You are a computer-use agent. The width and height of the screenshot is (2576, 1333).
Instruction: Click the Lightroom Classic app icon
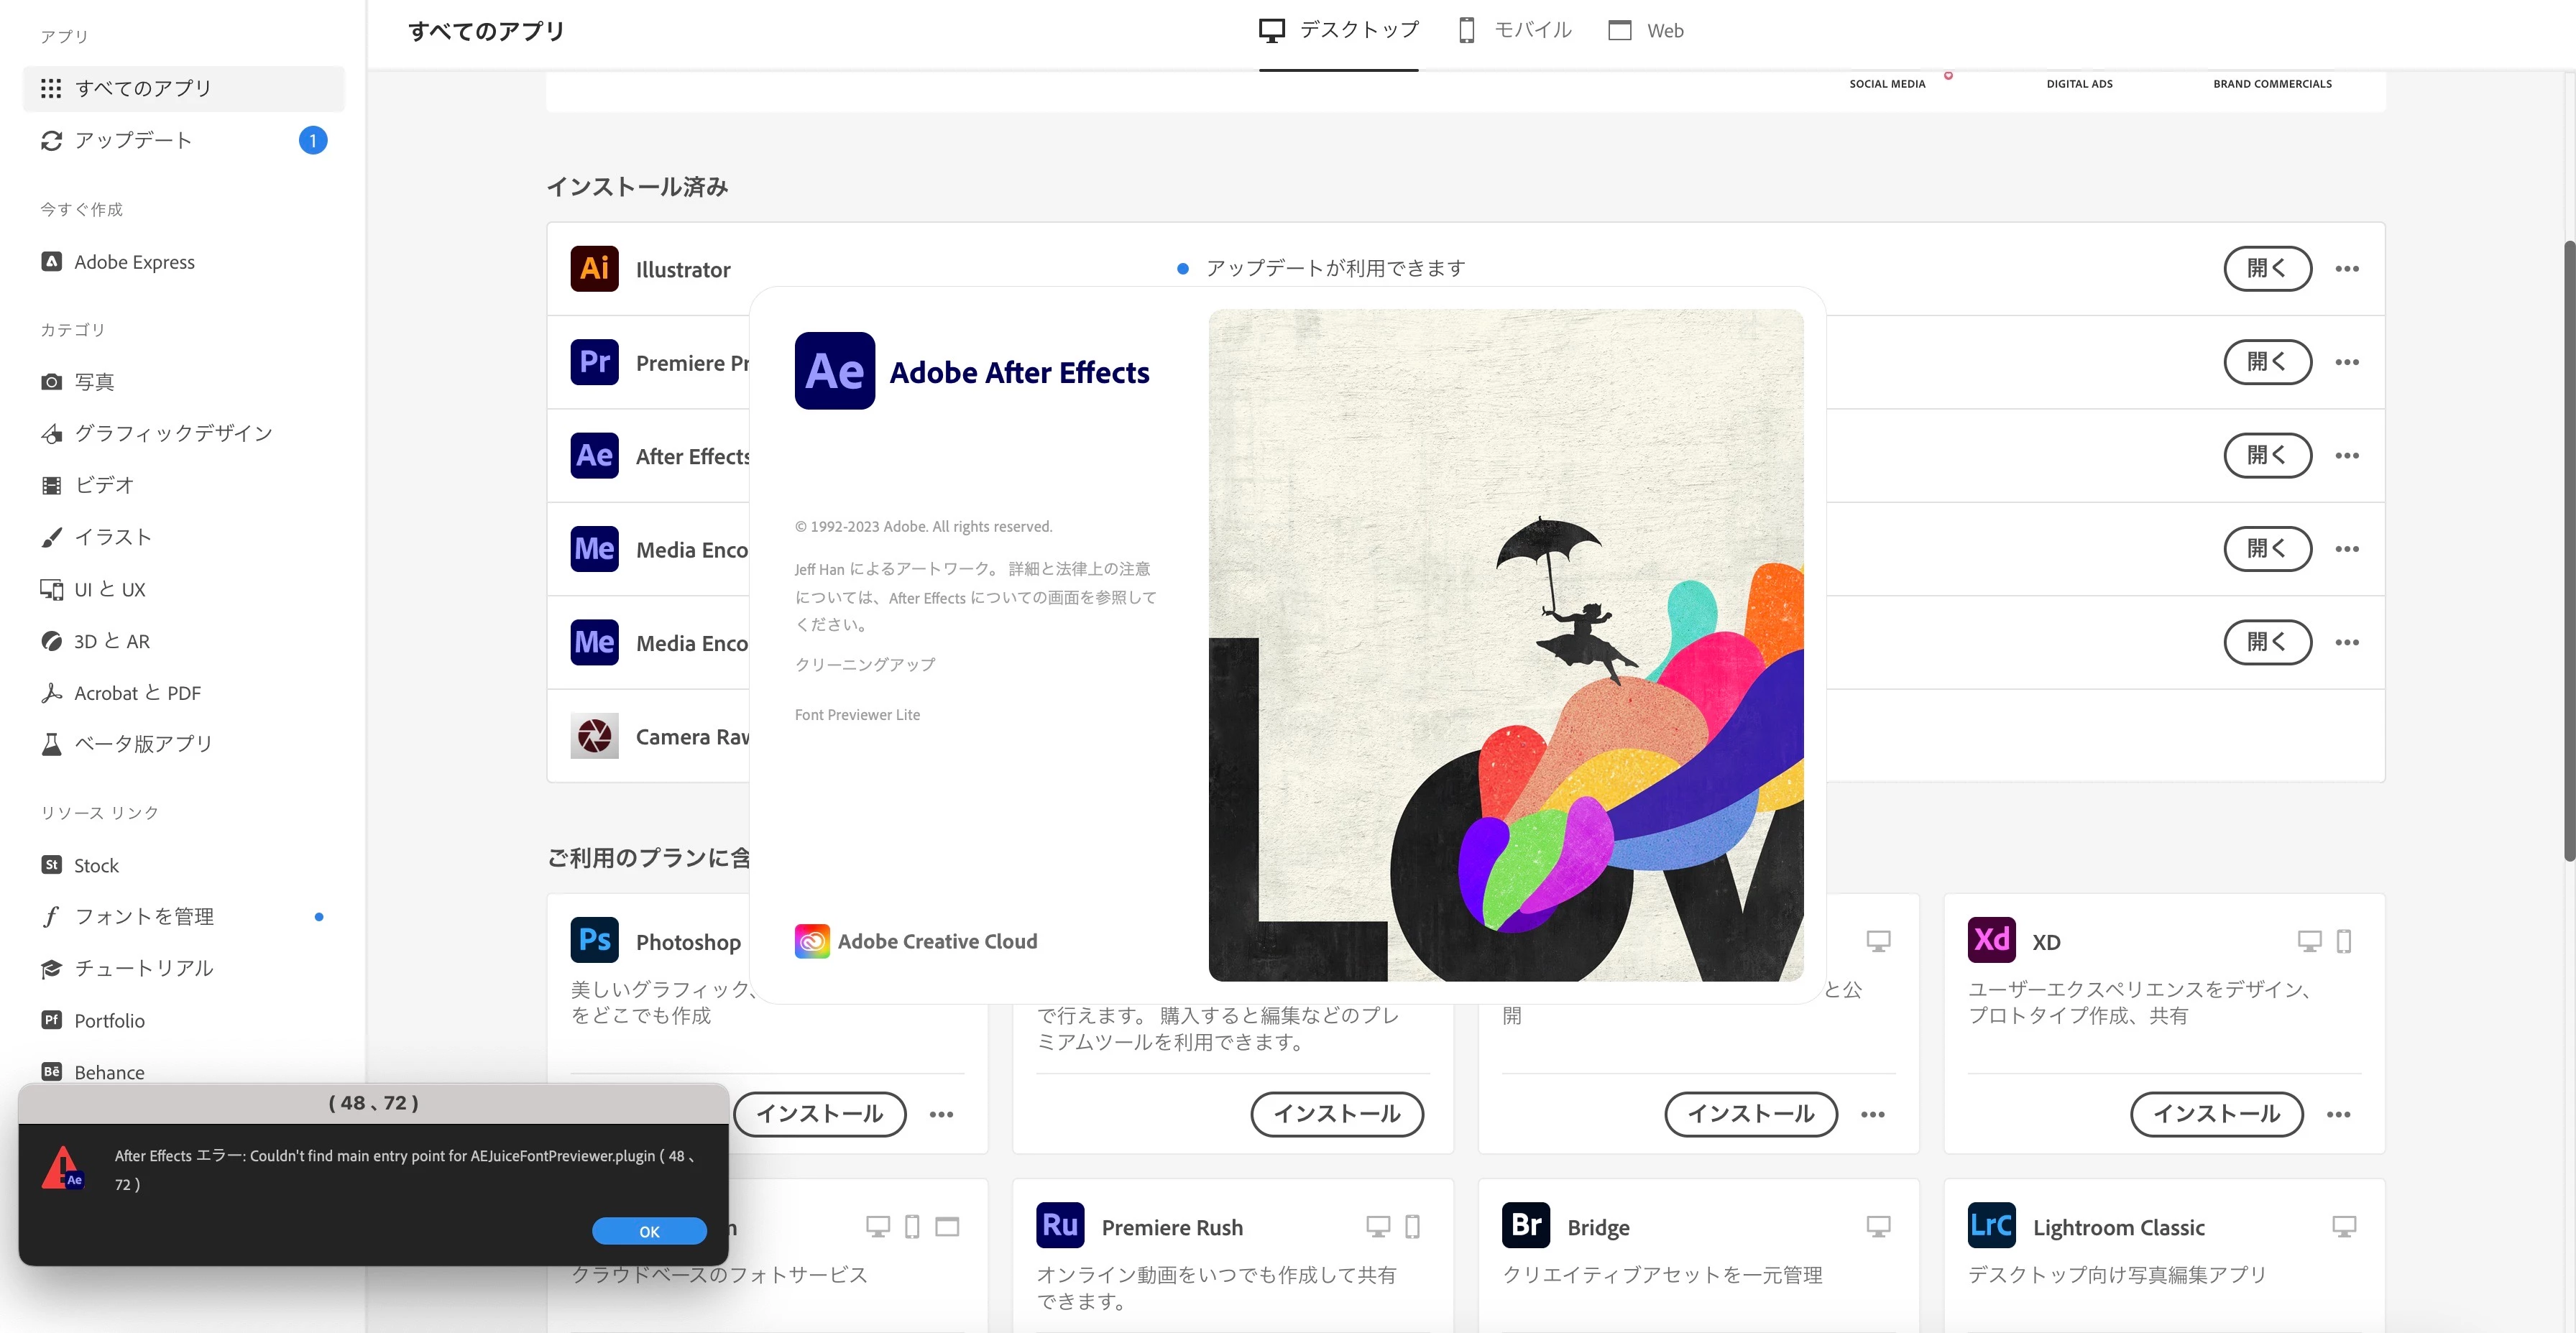1991,1226
